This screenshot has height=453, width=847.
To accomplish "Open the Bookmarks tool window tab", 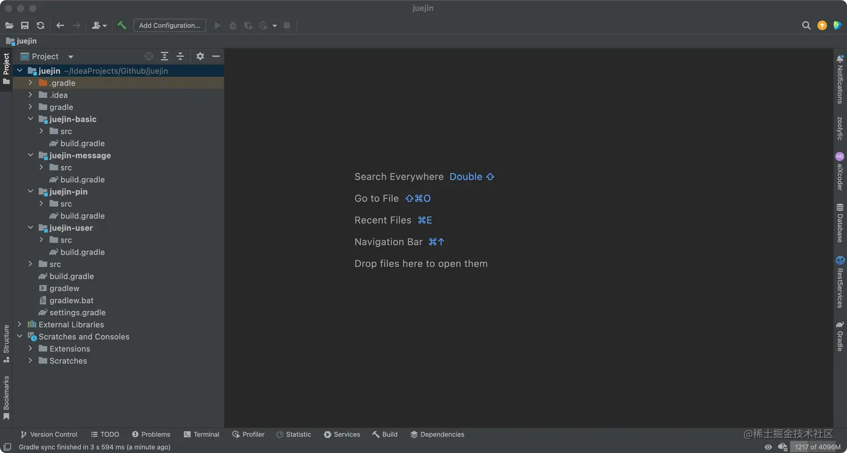I will (x=6, y=397).
